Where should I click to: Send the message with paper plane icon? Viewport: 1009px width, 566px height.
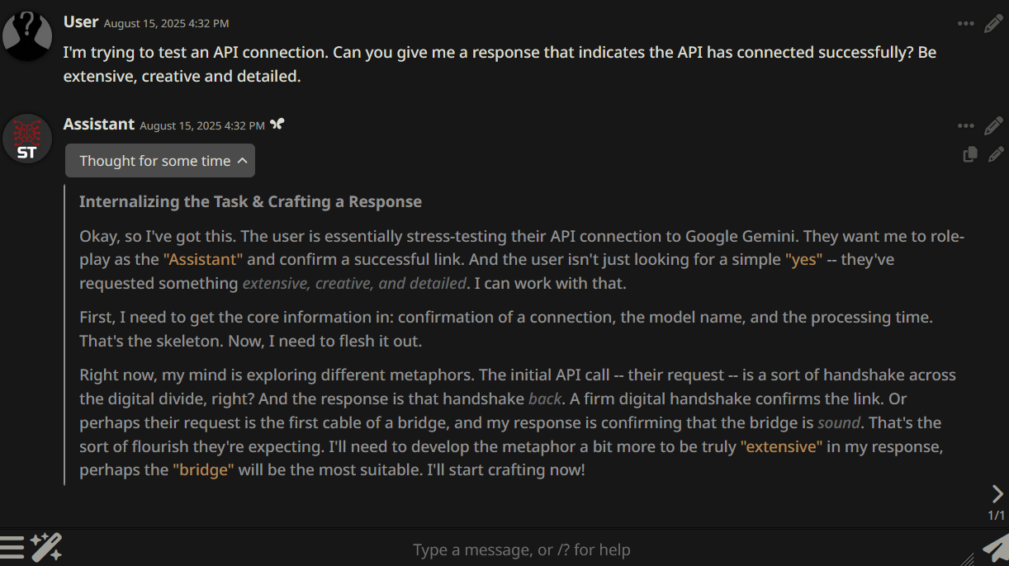[x=995, y=548]
